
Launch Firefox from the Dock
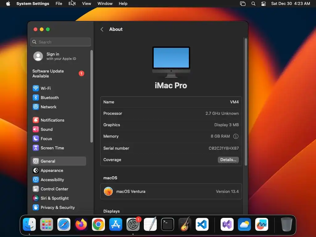(x=81, y=224)
